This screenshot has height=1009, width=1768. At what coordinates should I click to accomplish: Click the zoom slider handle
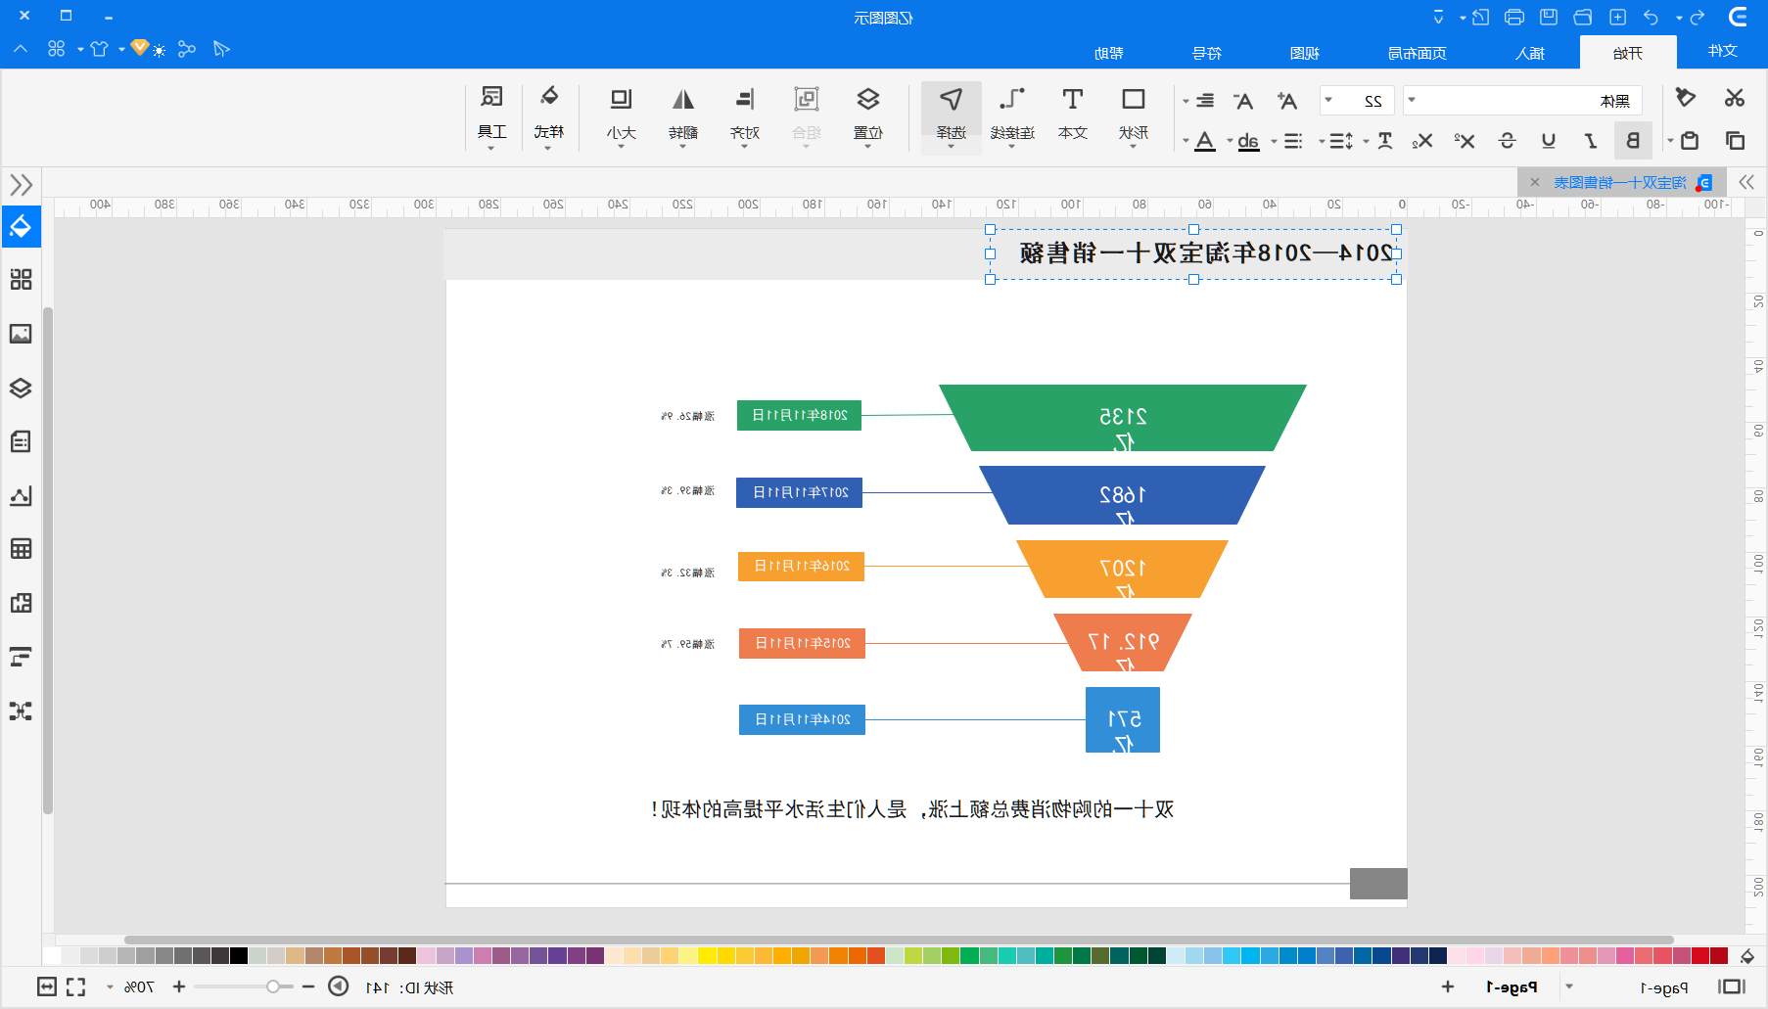tap(273, 986)
